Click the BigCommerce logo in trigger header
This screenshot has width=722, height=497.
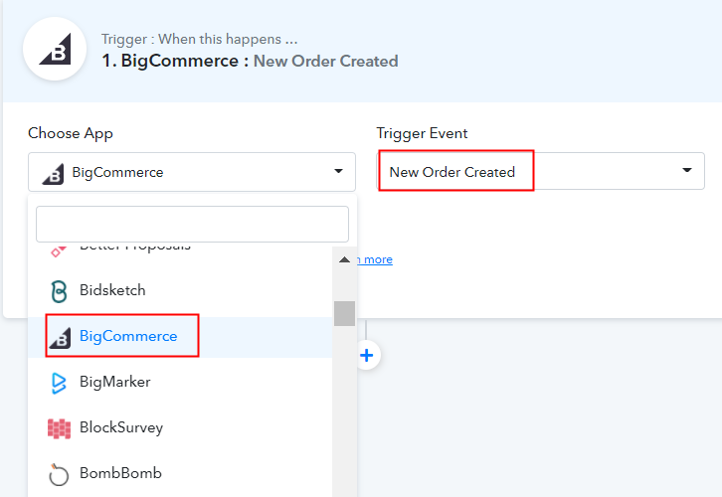coord(55,49)
